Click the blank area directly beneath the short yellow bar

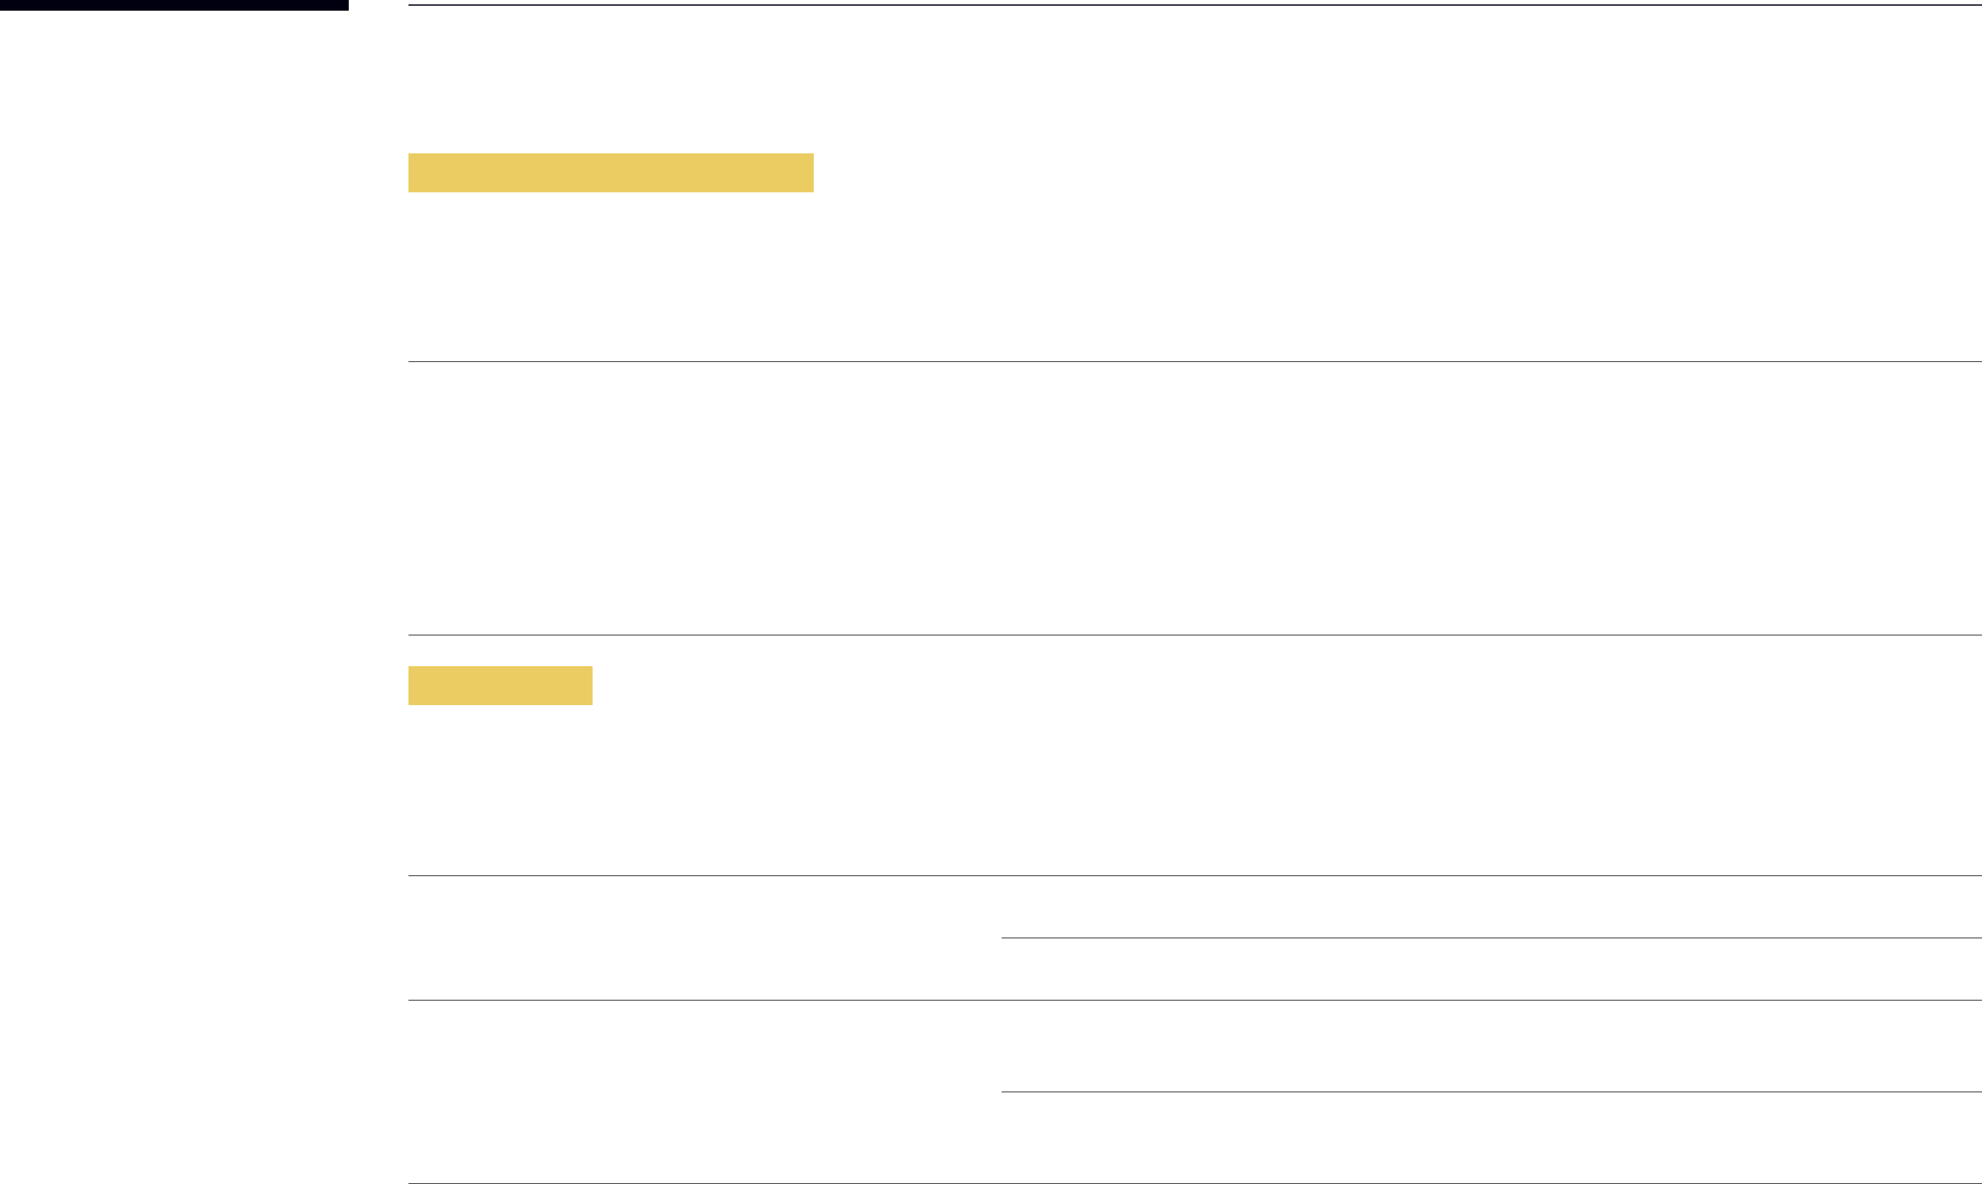coord(1195,790)
